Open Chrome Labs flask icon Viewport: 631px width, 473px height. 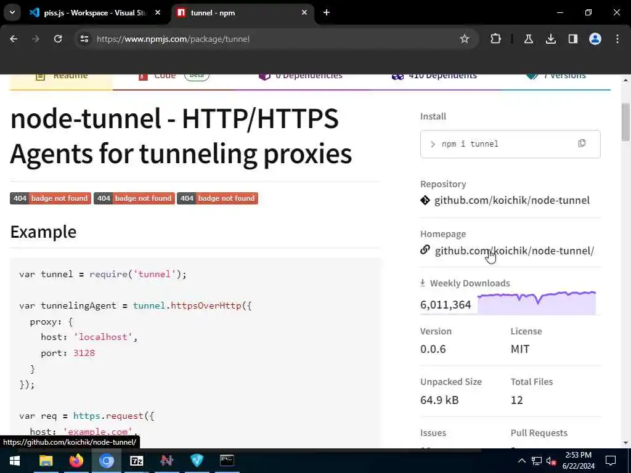point(528,39)
